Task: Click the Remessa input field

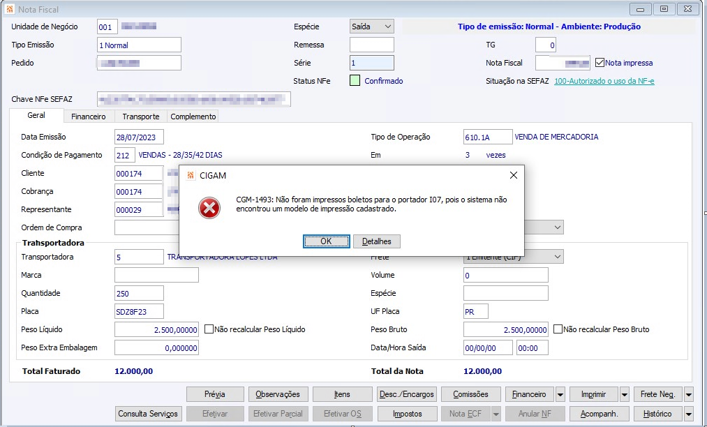Action: pyautogui.click(x=371, y=45)
